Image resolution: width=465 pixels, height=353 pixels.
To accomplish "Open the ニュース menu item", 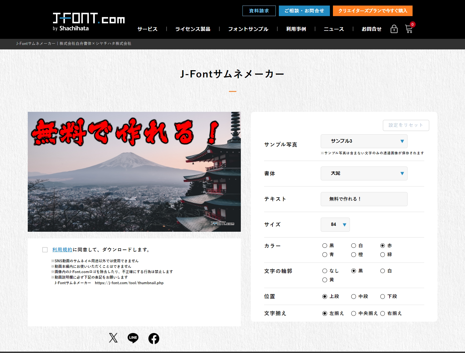I will tap(334, 29).
